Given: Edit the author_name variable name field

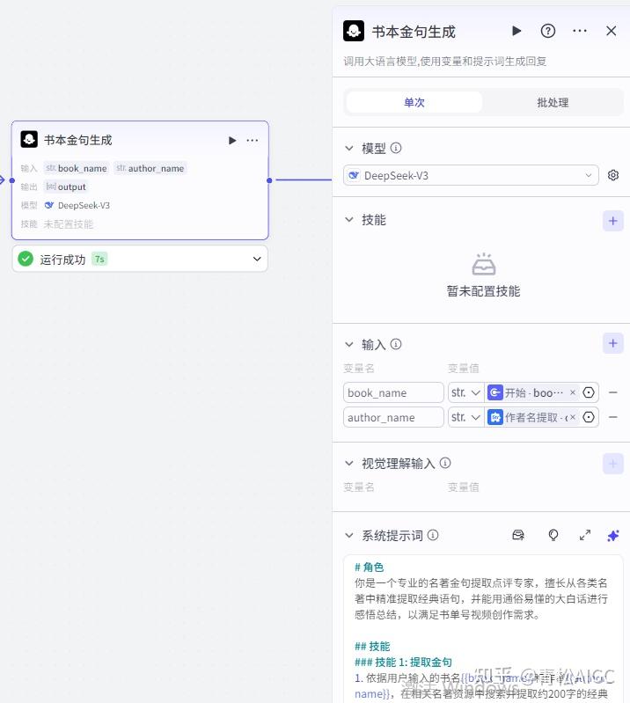Looking at the screenshot, I should [393, 417].
